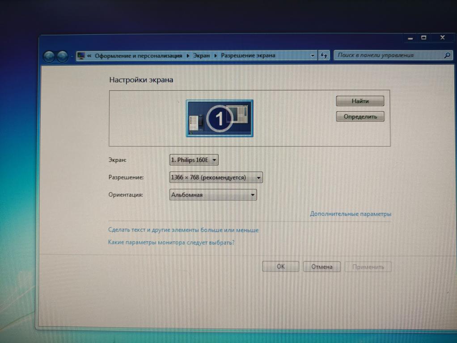
Task: Go back with the Back arrow button
Action: (49, 56)
